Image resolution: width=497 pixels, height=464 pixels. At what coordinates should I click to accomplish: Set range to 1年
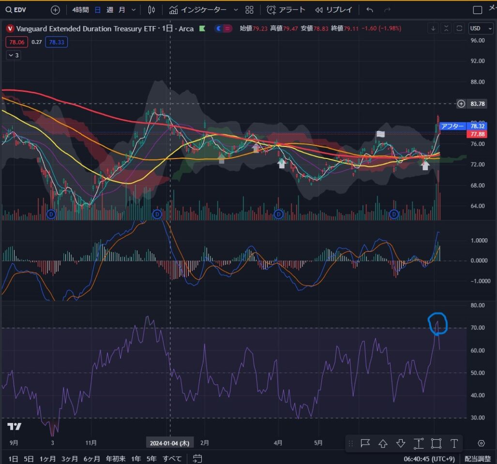[x=136, y=459]
